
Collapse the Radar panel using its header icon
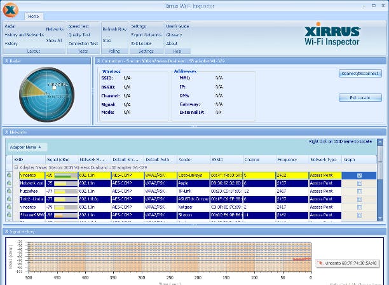coord(7,60)
